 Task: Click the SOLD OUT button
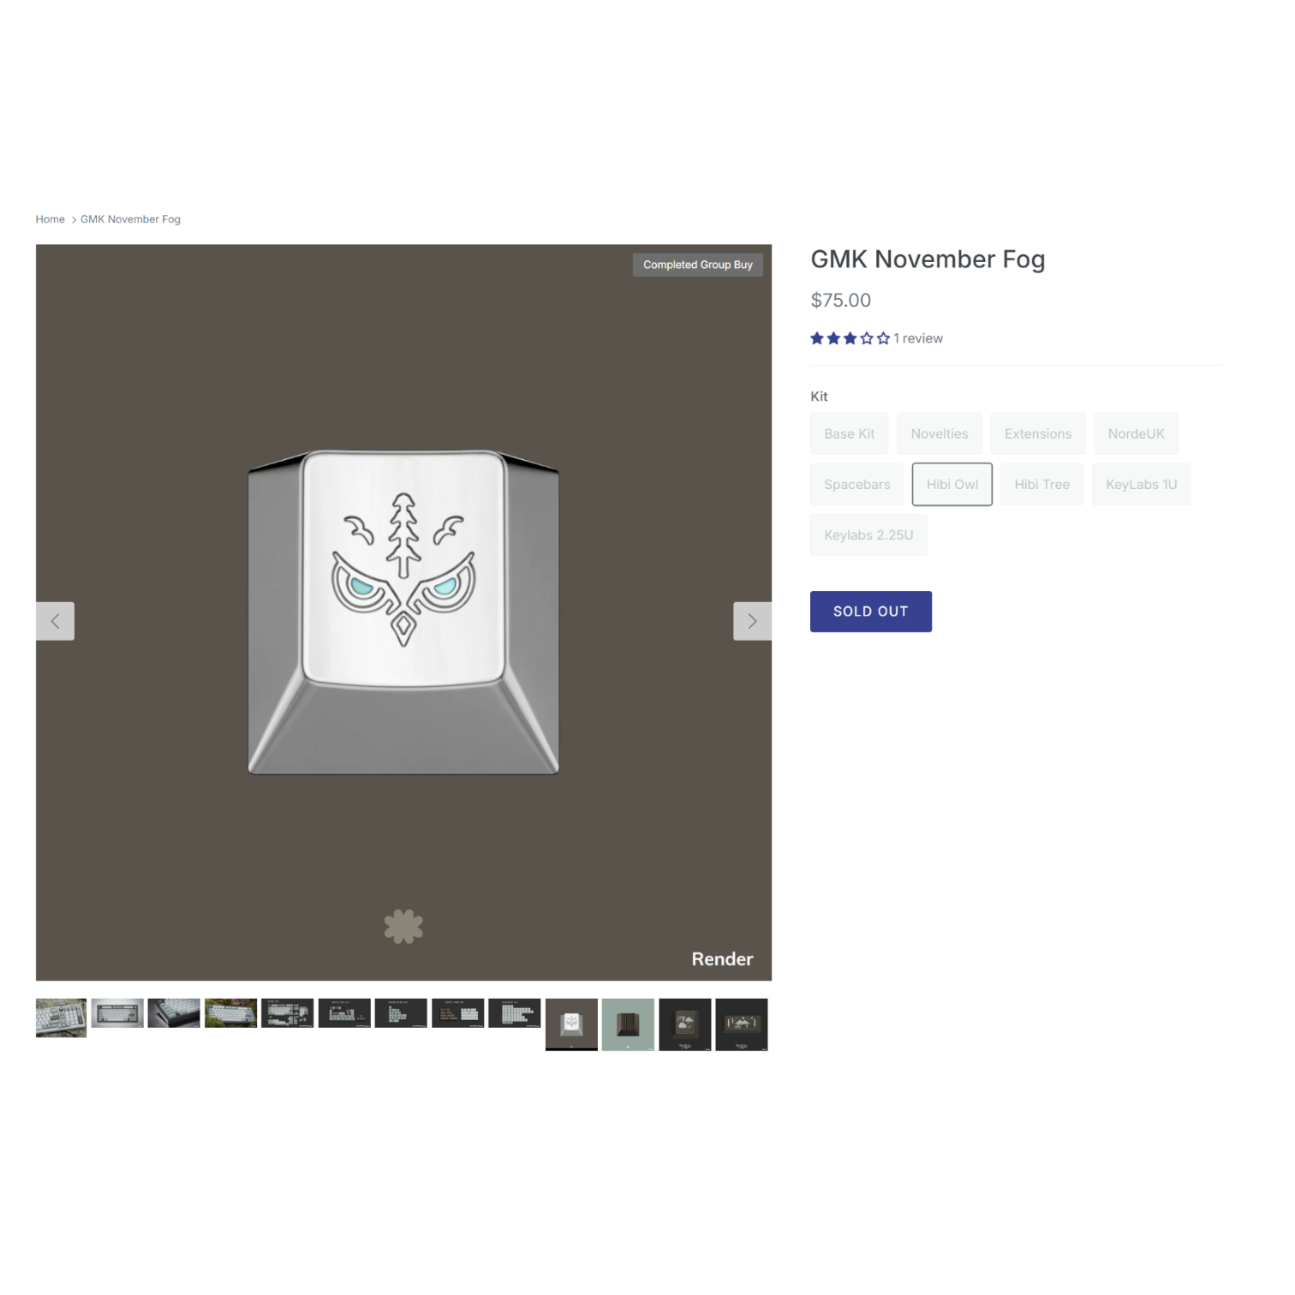click(x=870, y=612)
